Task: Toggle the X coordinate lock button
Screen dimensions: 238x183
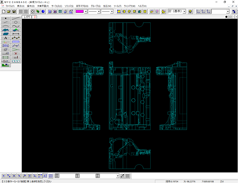Action: (x=57, y=176)
